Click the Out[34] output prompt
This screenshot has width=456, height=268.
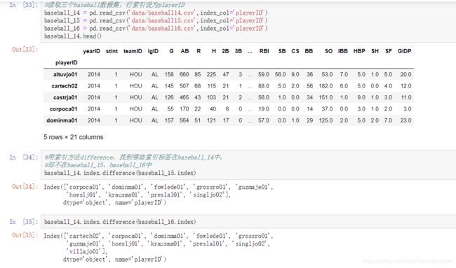[x=25, y=187]
